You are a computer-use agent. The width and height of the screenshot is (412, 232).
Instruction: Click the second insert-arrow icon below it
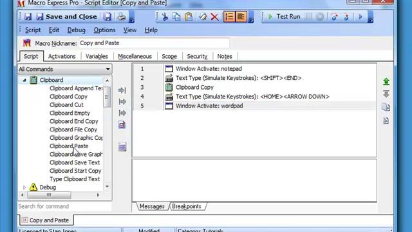click(122, 102)
